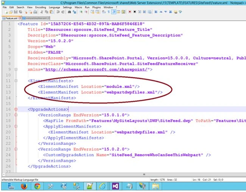Open the schemas.microsoft.com/sharepoint link
This screenshot has height=192, width=246.
pos(97,69)
